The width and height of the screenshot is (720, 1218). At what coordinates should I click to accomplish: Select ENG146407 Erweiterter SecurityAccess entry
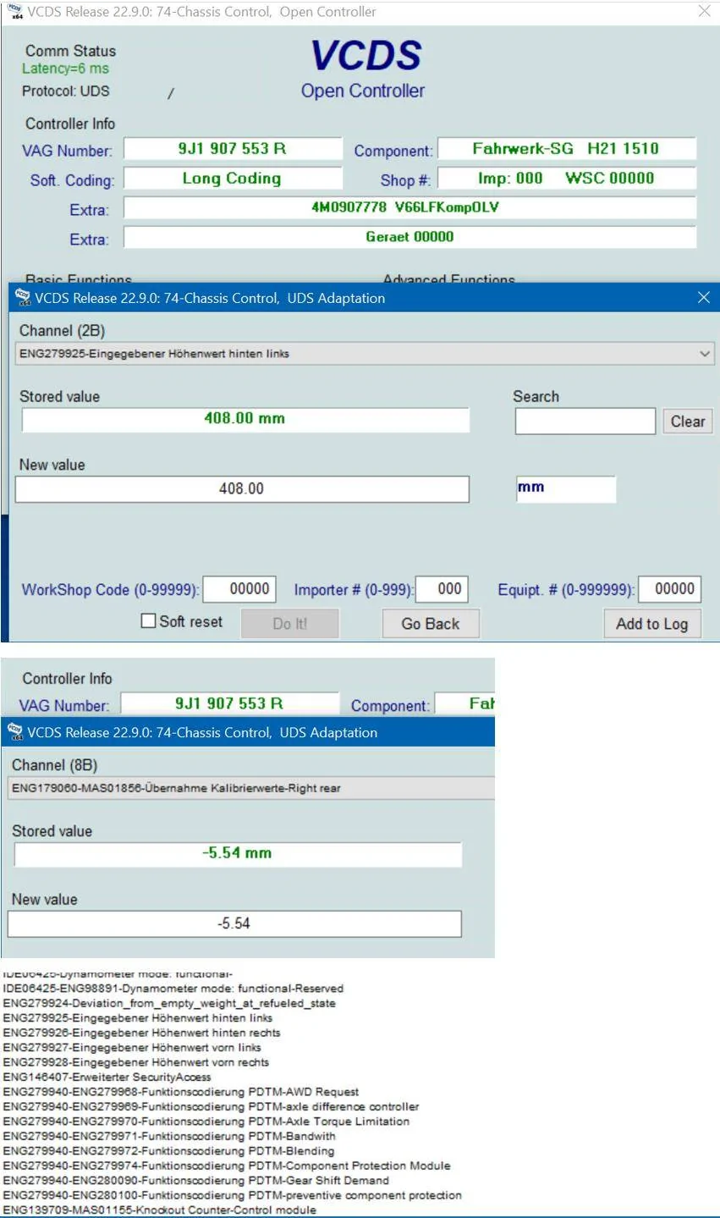[x=107, y=1077]
